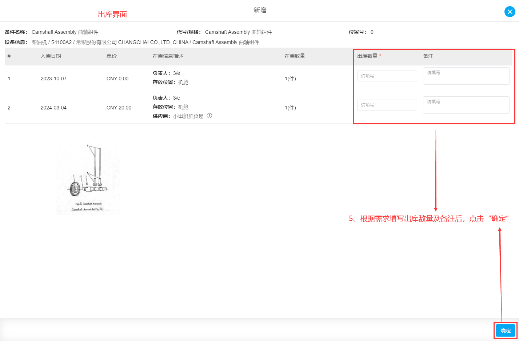The width and height of the screenshot is (519, 341).
Task: Click 负责人: 3/e in the 2024-03-04 row
Action: 166,98
